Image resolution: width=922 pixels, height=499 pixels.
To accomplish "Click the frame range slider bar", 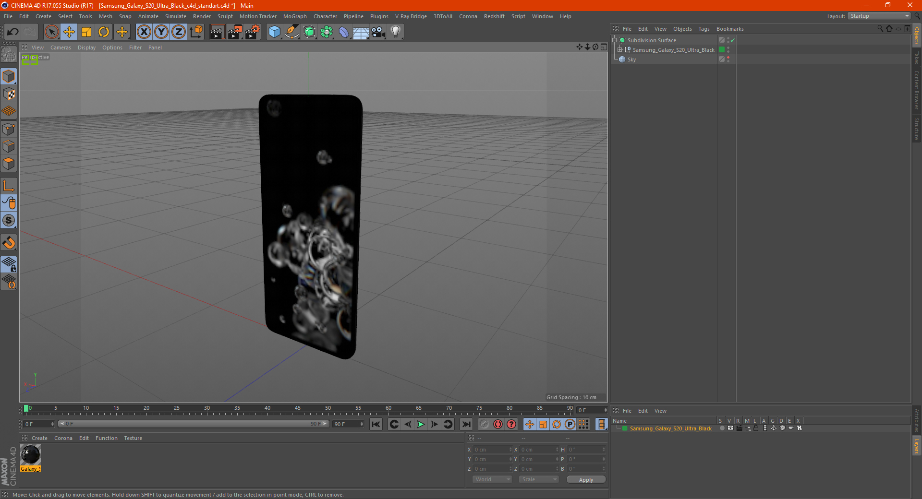I will pos(194,424).
